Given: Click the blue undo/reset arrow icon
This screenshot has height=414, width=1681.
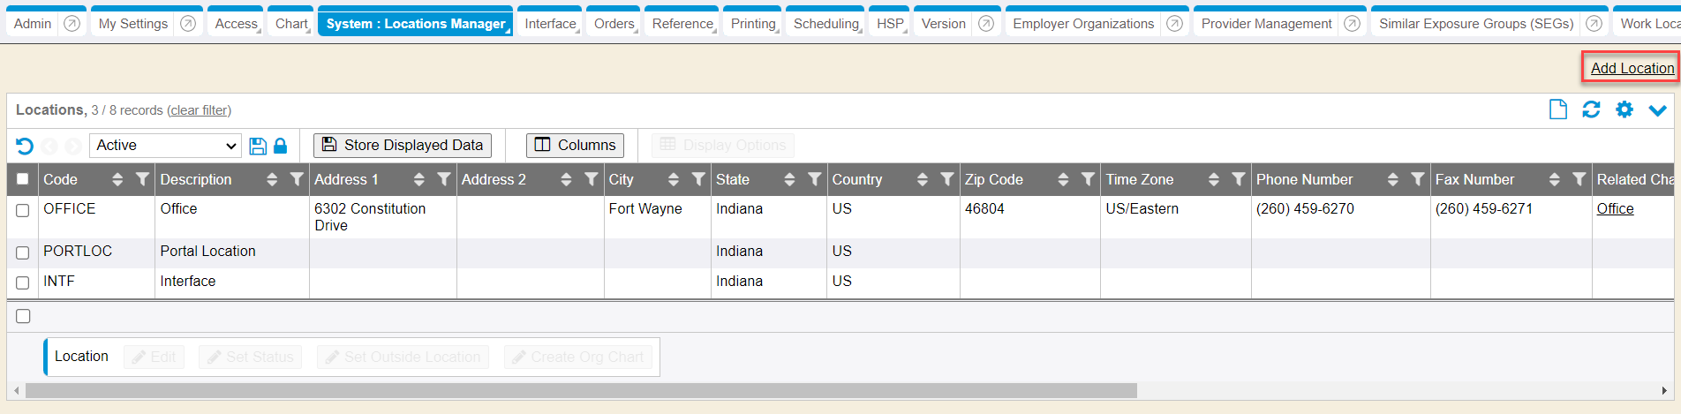Looking at the screenshot, I should pos(25,146).
